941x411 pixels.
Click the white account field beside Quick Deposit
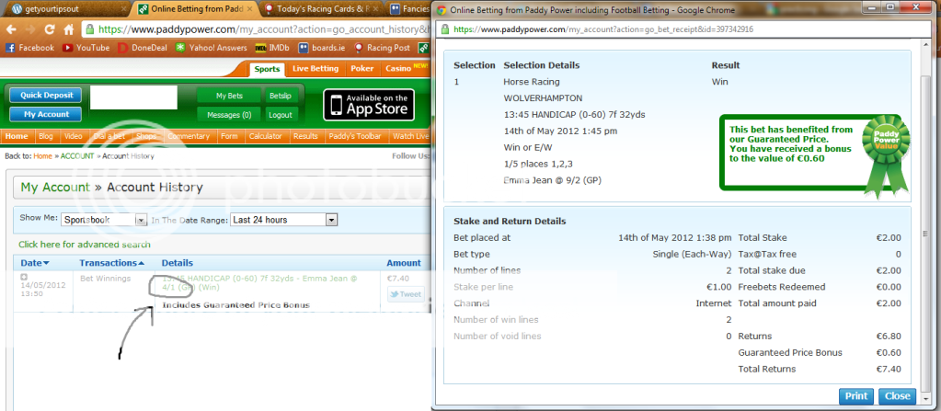(x=133, y=97)
